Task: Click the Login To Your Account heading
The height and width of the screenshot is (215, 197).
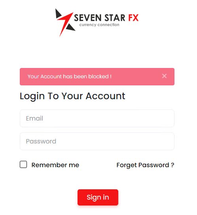Action: click(72, 96)
